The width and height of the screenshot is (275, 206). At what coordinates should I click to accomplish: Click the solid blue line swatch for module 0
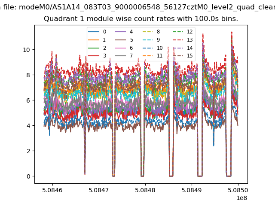(94, 32)
